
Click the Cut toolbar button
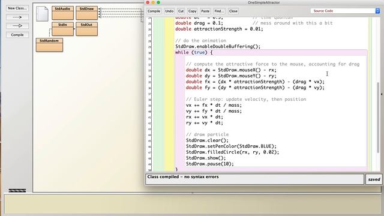point(181,11)
